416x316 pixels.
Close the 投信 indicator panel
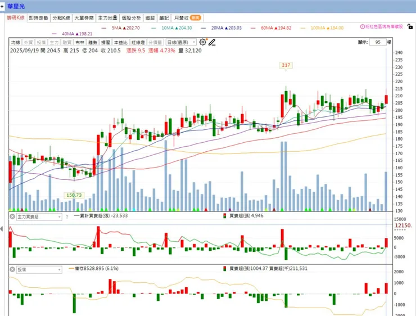point(12,269)
